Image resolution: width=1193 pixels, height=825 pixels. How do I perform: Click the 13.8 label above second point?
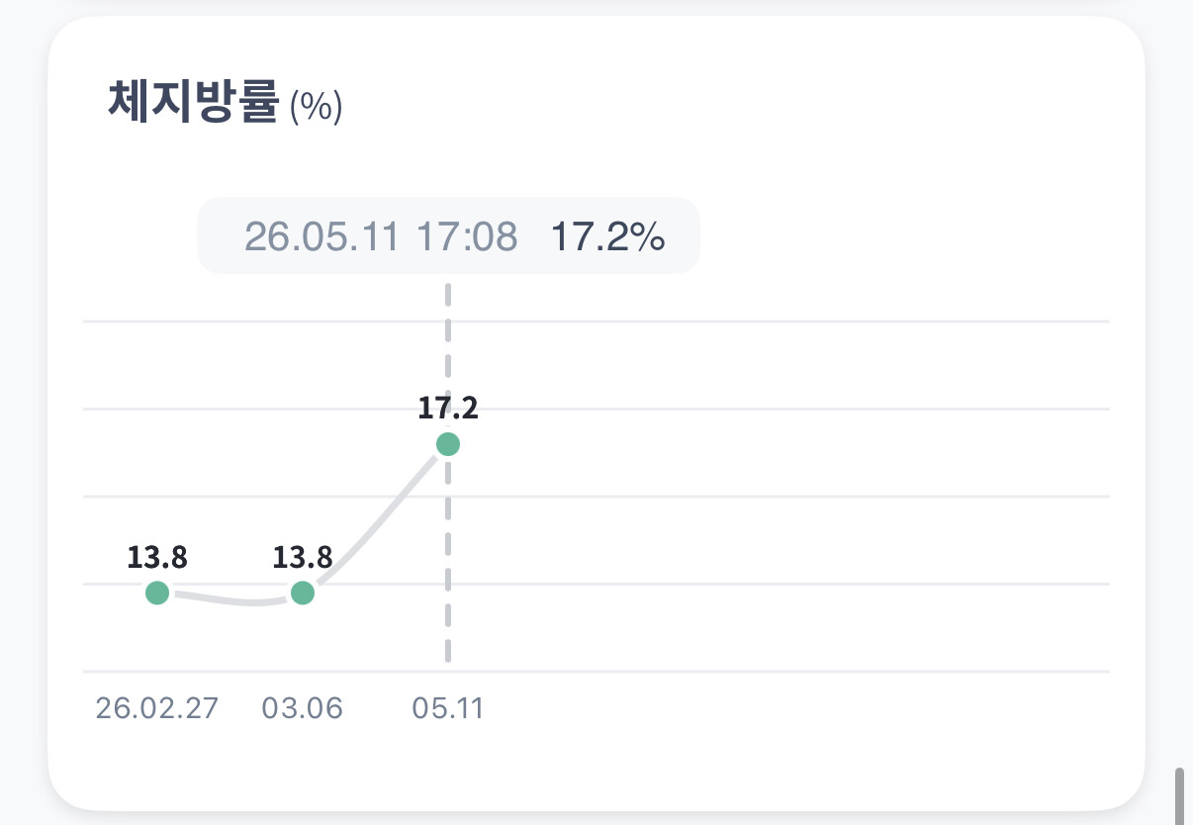(x=303, y=558)
